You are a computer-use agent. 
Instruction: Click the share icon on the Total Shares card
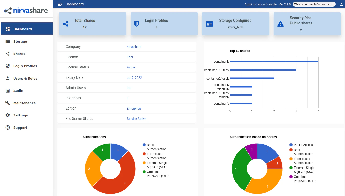66,24
